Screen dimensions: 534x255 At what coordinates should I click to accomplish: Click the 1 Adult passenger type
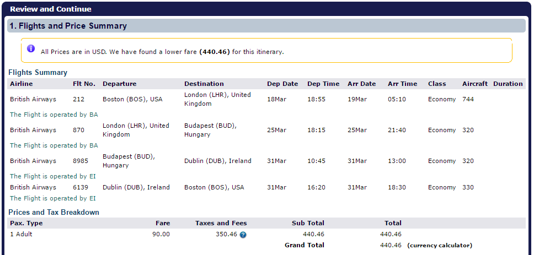(21, 234)
